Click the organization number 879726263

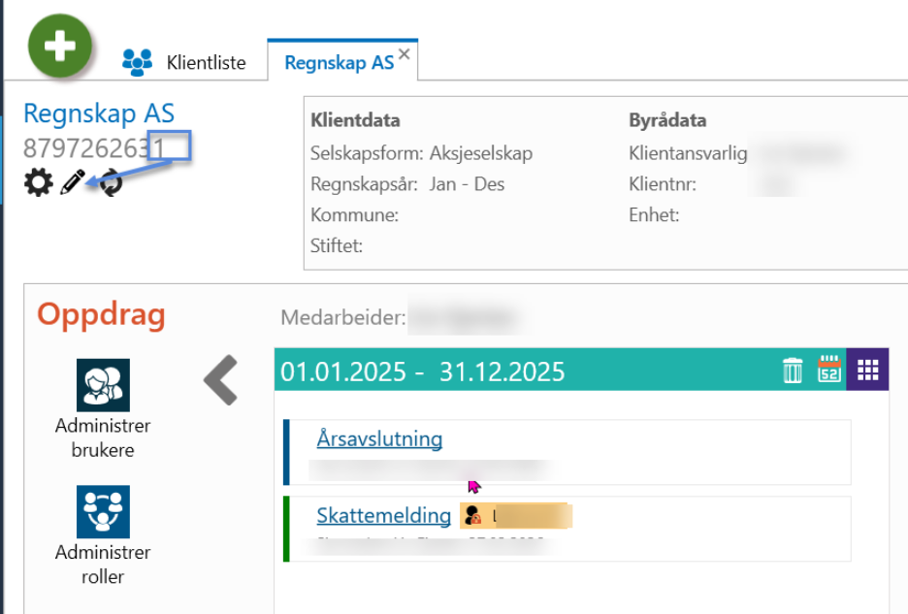point(94,147)
